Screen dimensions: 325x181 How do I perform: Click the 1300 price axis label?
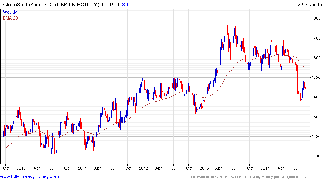316,117
